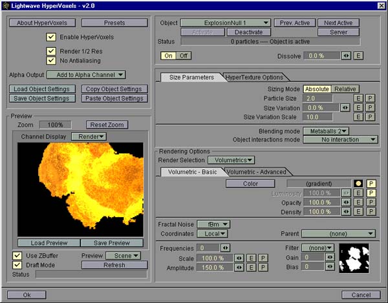Click the E button for Scale
This screenshot has height=303, width=388.
[251, 258]
